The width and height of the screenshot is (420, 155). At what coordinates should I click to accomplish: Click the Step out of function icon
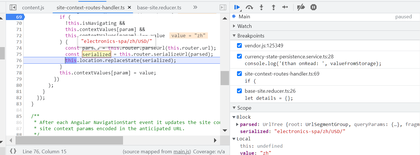coord(273,8)
